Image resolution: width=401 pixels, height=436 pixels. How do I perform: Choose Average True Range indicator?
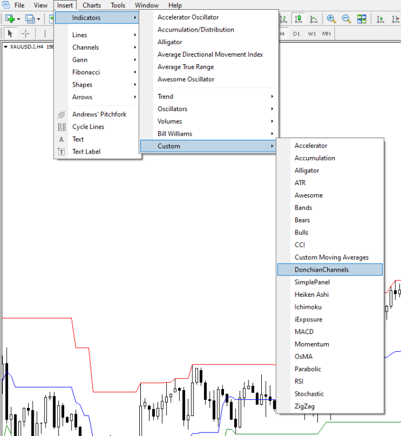point(186,67)
